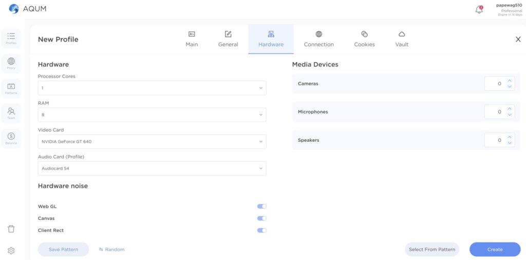Click the Create button

(495, 249)
